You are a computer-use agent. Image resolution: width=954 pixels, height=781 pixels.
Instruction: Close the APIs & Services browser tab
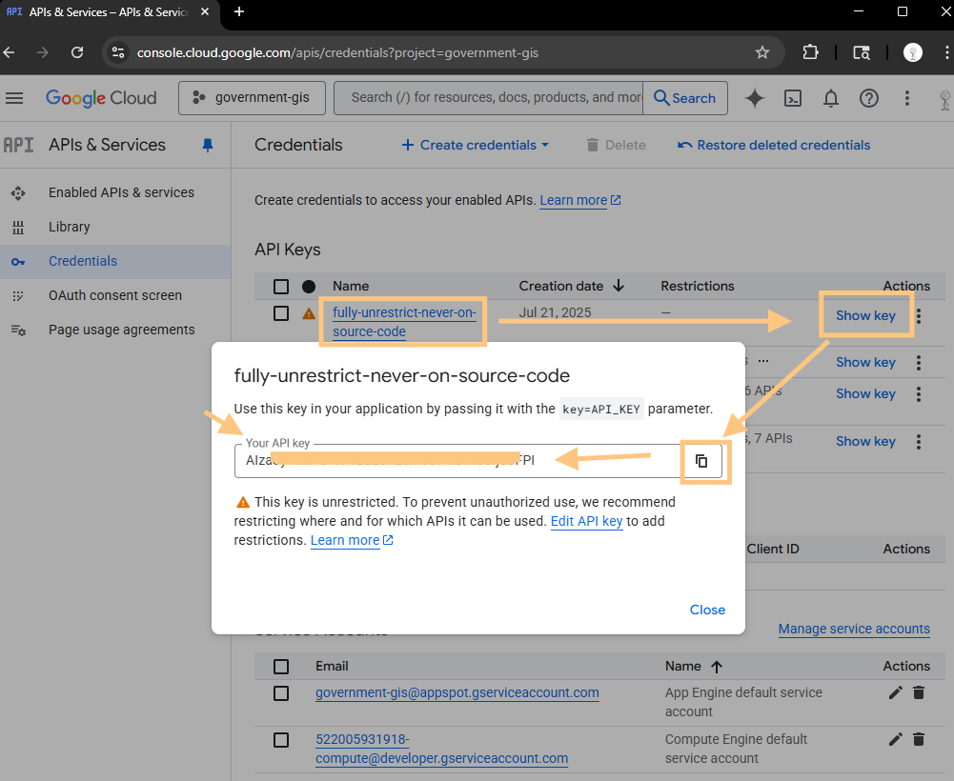click(205, 11)
